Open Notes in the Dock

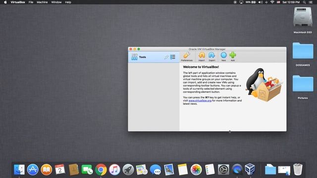click(183, 170)
